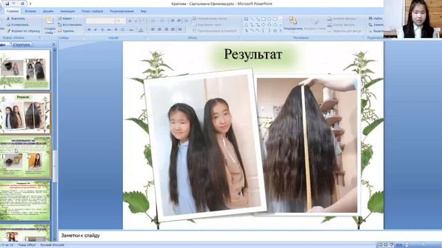Open Экспресс-стили quick styles

tap(315, 24)
